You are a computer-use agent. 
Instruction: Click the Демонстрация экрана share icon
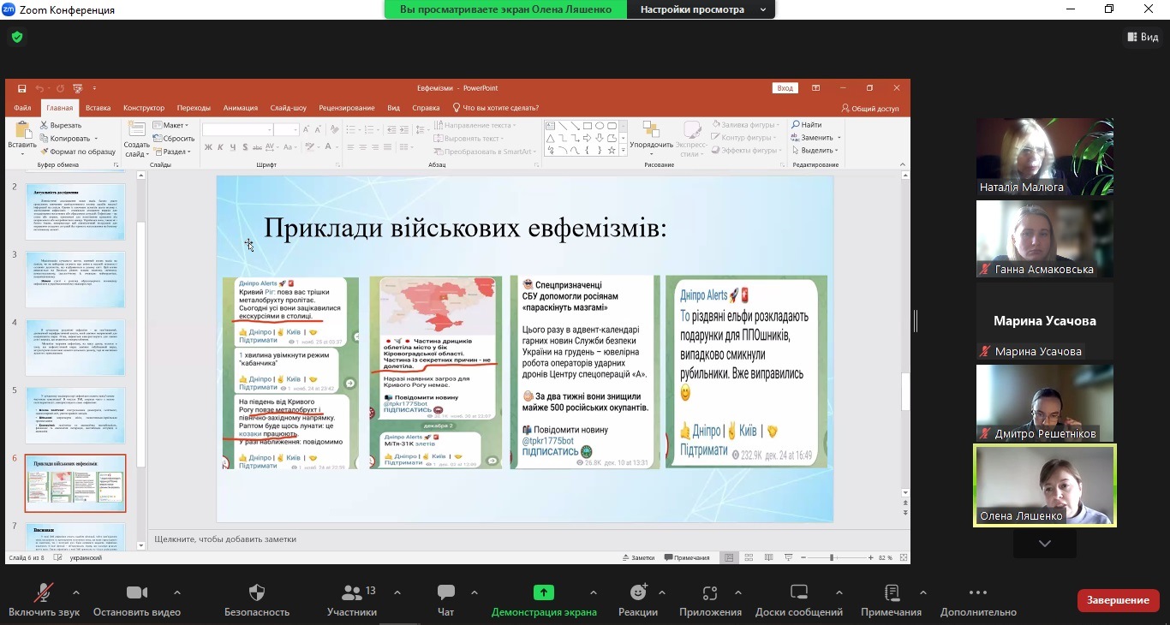coord(544,592)
